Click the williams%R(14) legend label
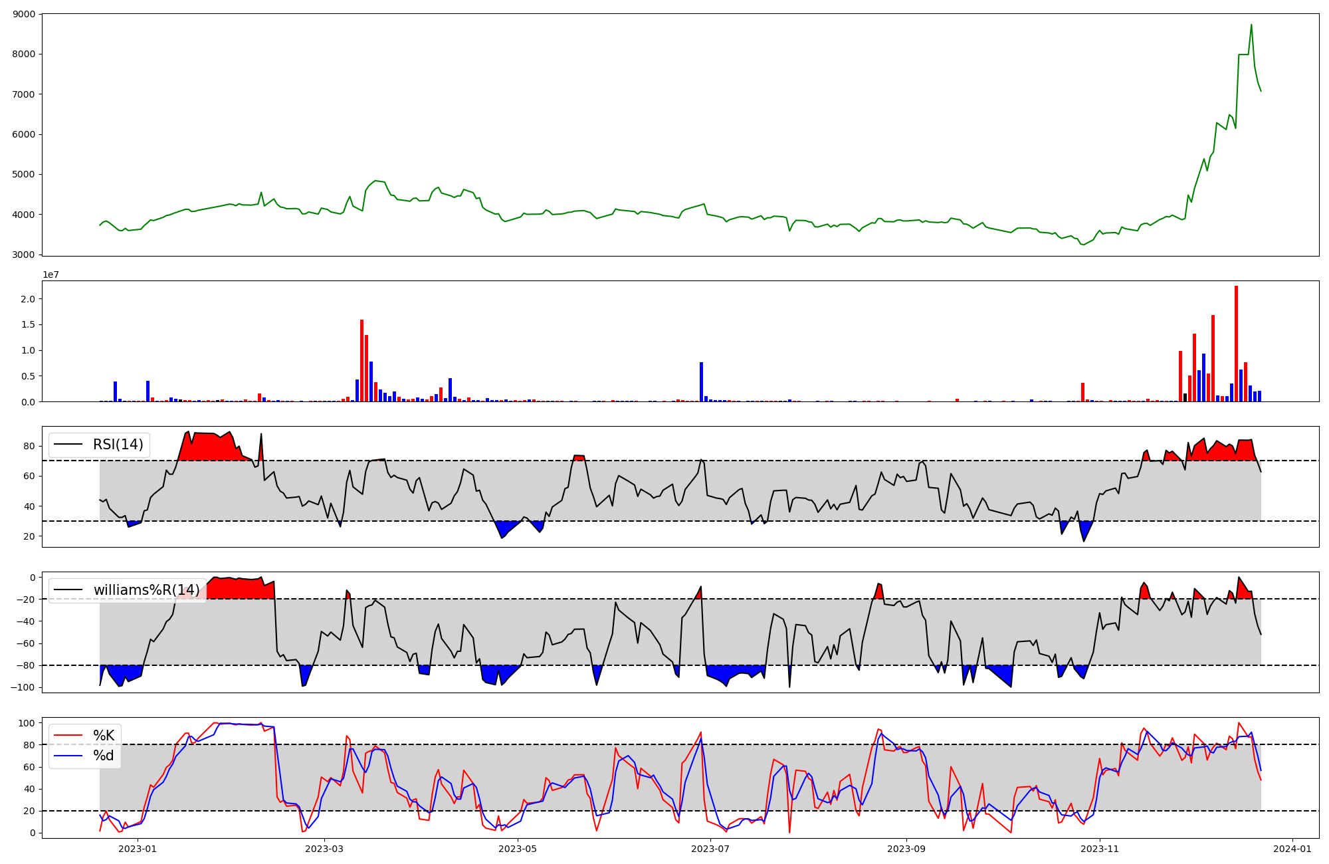The width and height of the screenshot is (1329, 864). (x=146, y=590)
